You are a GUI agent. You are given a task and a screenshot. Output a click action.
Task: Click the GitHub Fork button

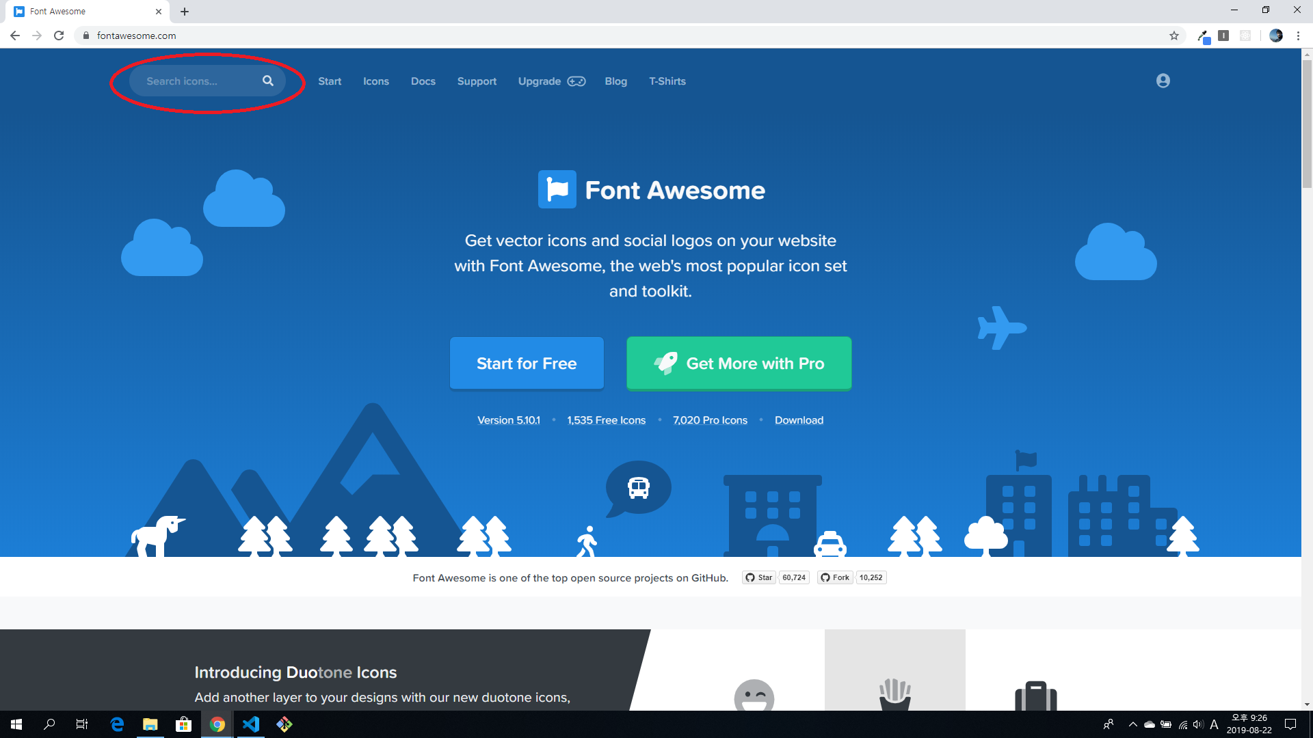coord(835,577)
